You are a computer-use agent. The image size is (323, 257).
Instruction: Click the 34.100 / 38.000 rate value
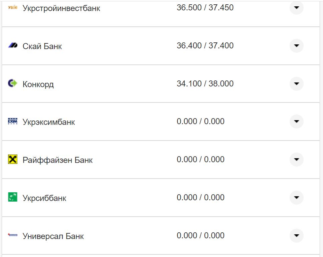click(x=206, y=83)
